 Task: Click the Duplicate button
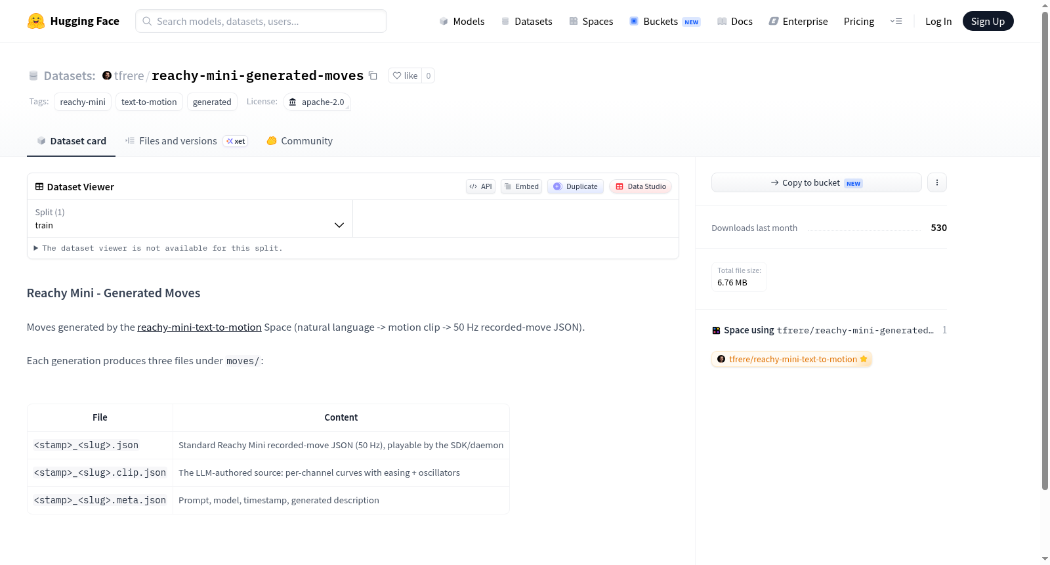coord(576,186)
